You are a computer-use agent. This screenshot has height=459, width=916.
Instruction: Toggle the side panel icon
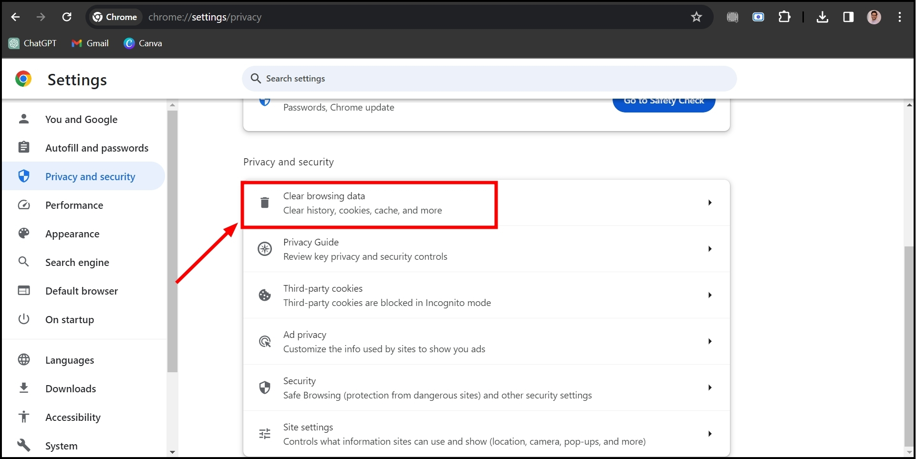848,17
